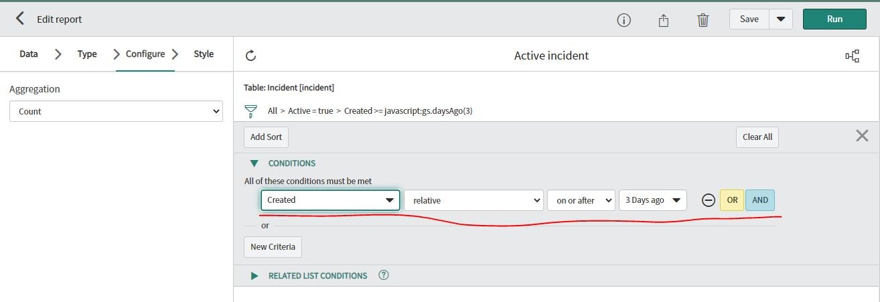The width and height of the screenshot is (880, 302).
Task: Close the filter panel with the X
Action: [862, 136]
